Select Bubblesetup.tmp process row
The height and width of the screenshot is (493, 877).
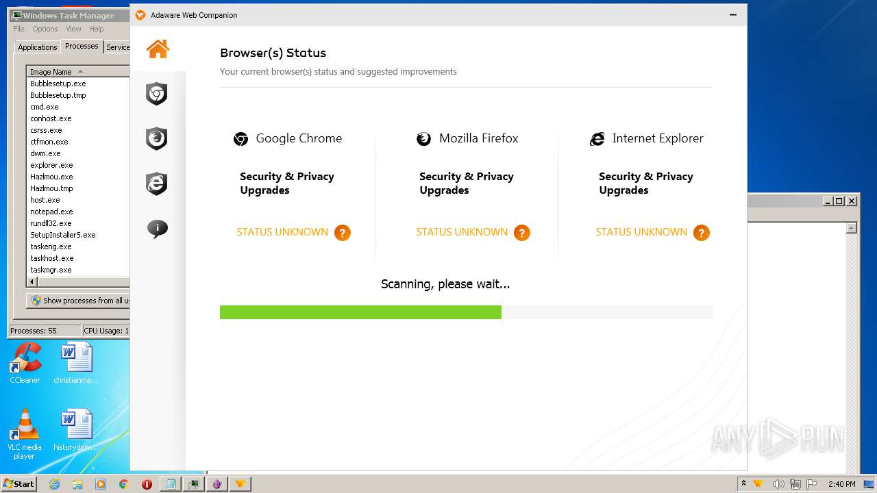[78, 95]
